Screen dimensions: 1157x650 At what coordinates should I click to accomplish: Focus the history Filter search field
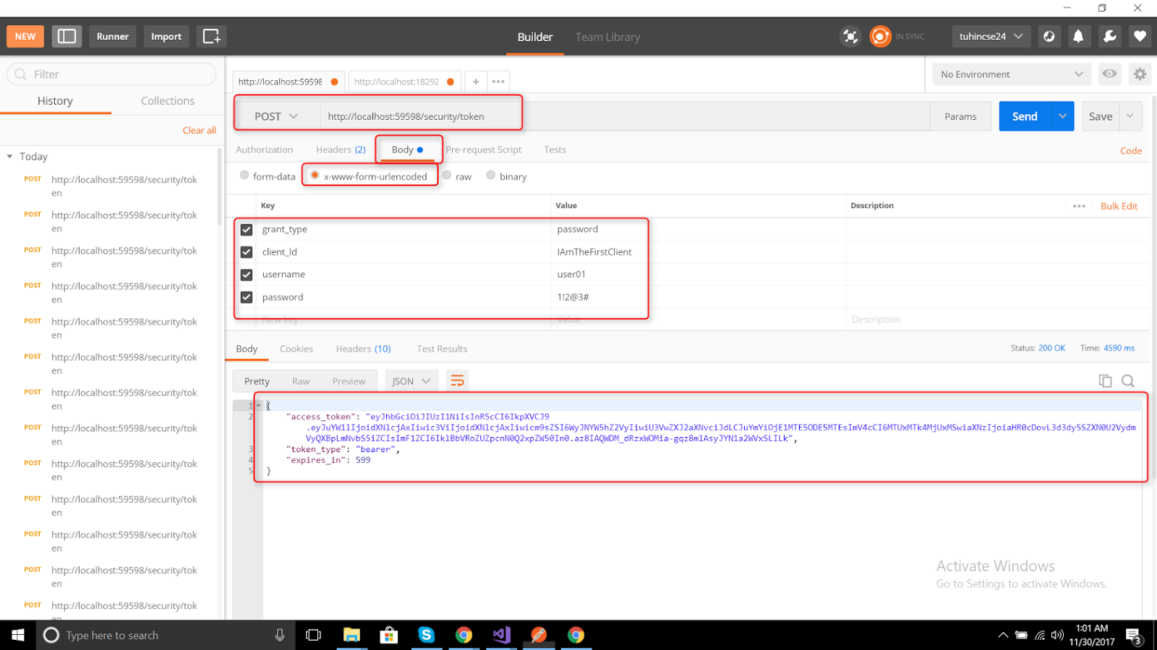coord(111,74)
